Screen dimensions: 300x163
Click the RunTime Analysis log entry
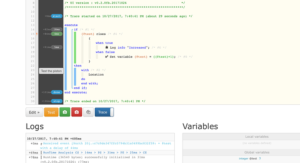point(95,153)
